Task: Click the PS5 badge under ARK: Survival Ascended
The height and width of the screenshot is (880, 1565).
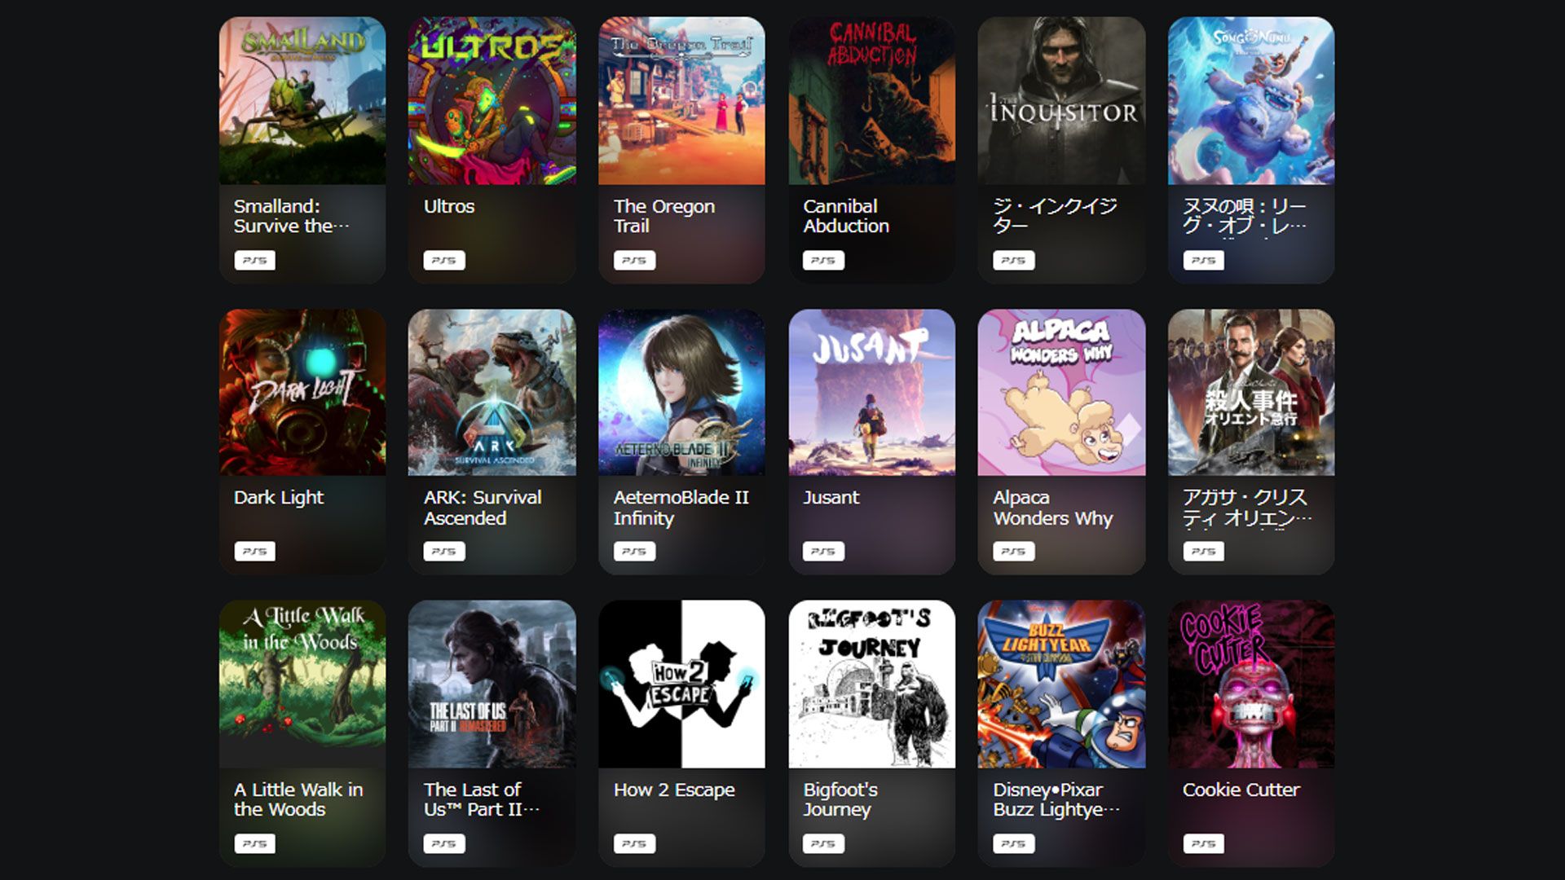Action: (x=444, y=552)
